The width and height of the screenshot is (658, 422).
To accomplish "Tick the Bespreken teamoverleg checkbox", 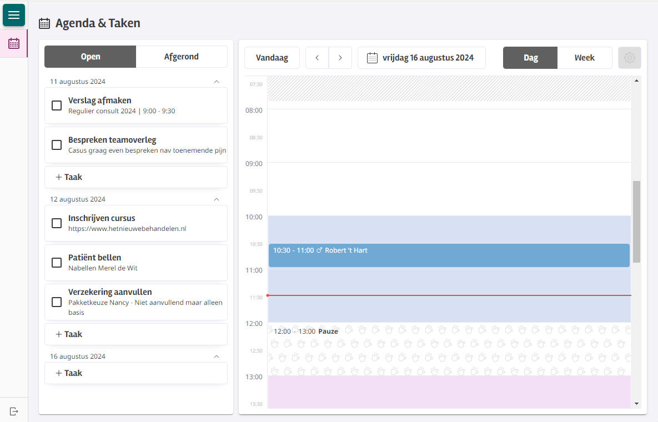I will tap(57, 145).
